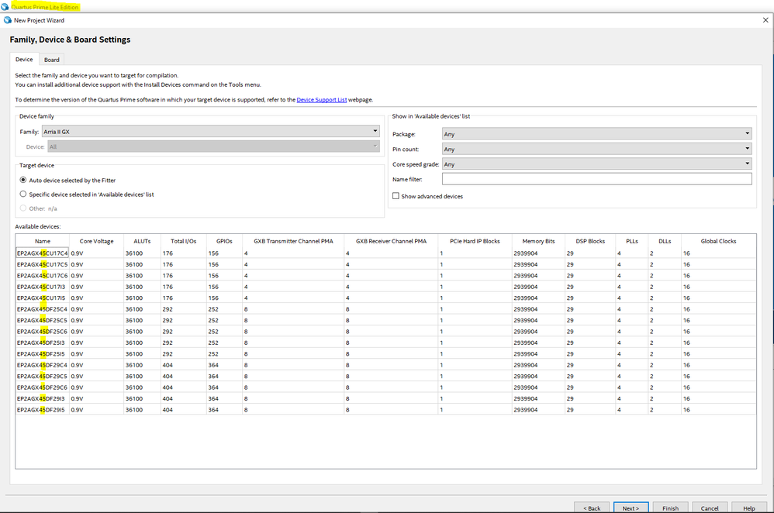Viewport: 774px width, 513px height.
Task: Click the Back button
Action: 592,508
